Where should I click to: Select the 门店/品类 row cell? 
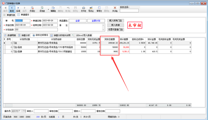[x=25, y=47]
